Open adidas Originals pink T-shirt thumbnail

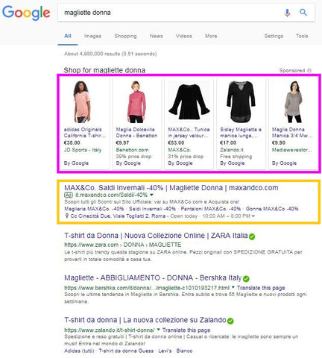pos(82,102)
